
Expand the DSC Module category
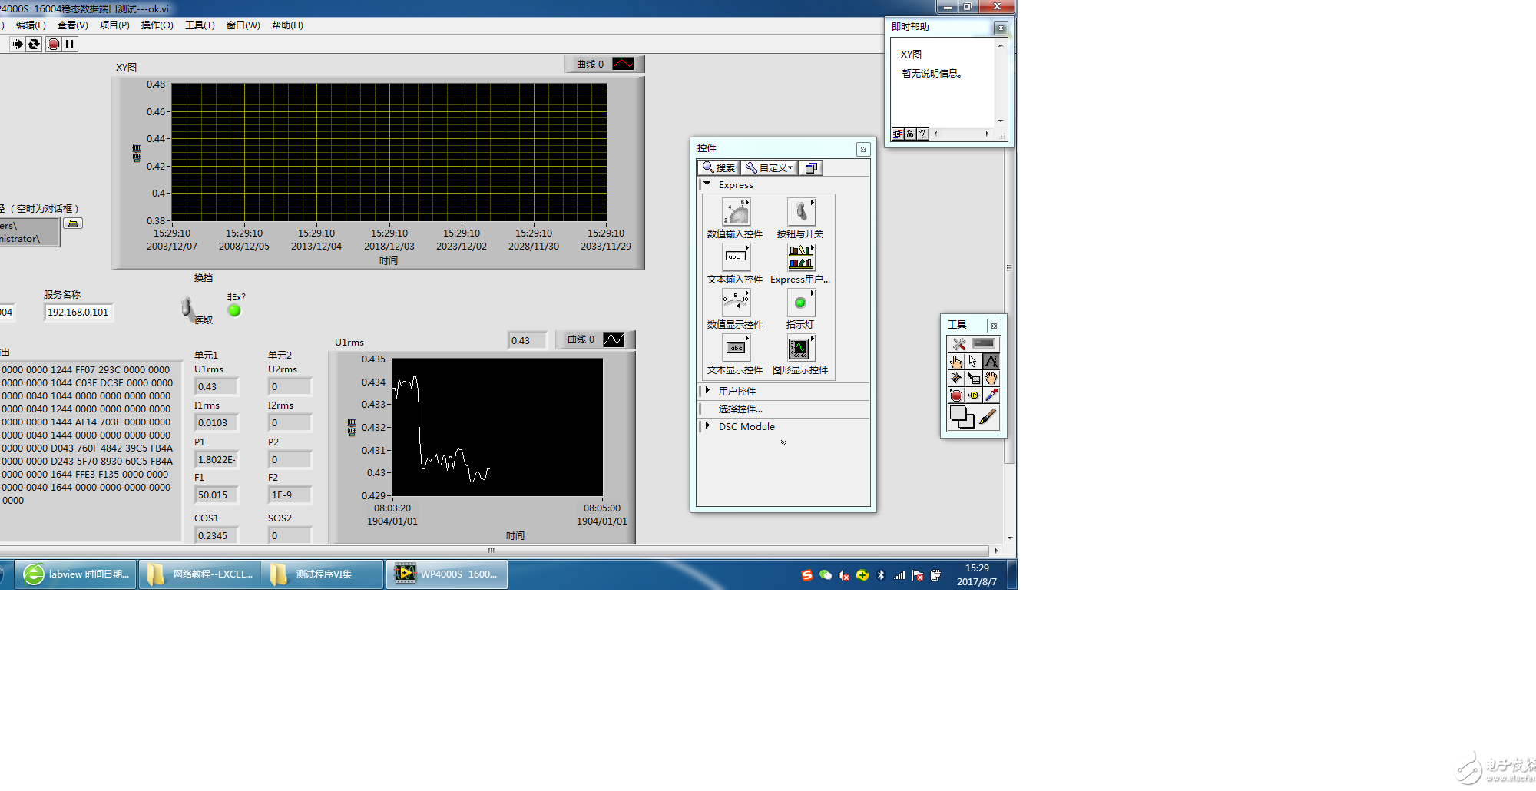coord(707,426)
